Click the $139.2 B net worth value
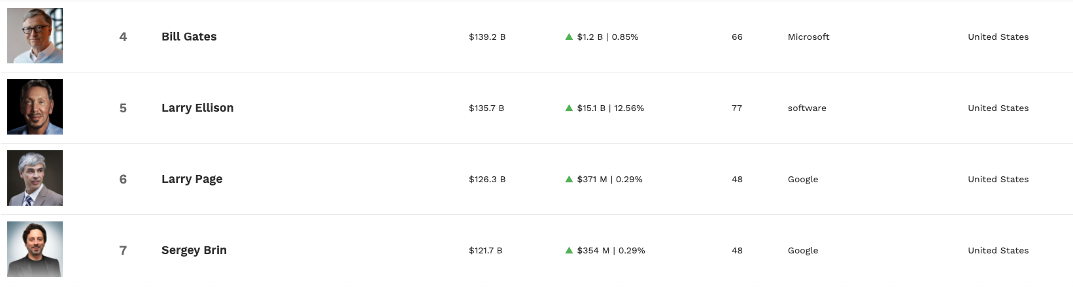The height and width of the screenshot is (290, 1073). pyautogui.click(x=487, y=37)
